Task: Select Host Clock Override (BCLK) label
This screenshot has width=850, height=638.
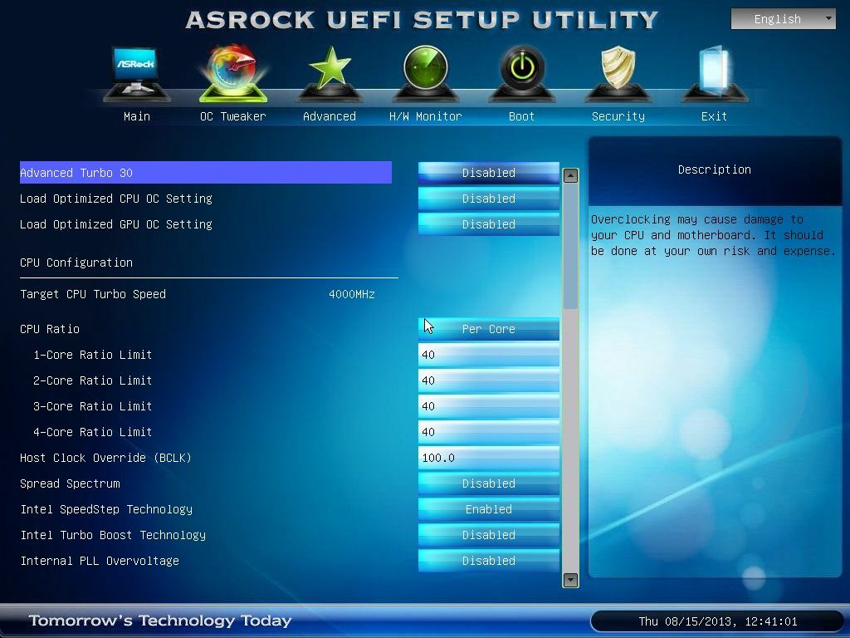Action: pos(105,458)
